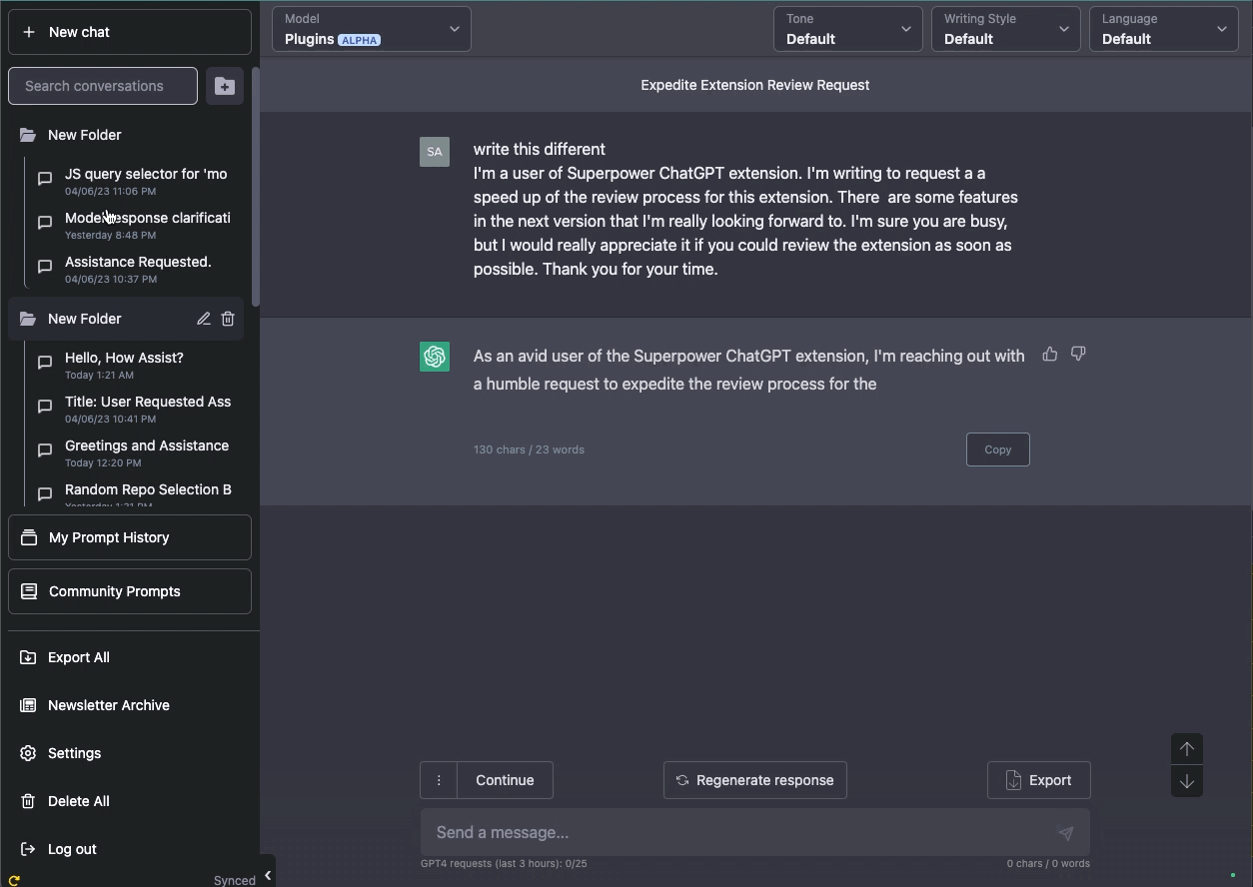Click the send message paper plane icon
The image size is (1253, 887).
[1066, 833]
